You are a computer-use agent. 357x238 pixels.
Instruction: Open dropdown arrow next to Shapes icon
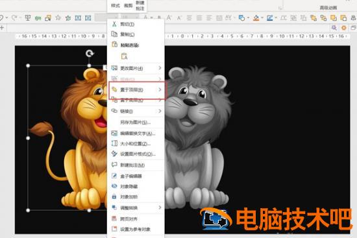(x=248, y=18)
